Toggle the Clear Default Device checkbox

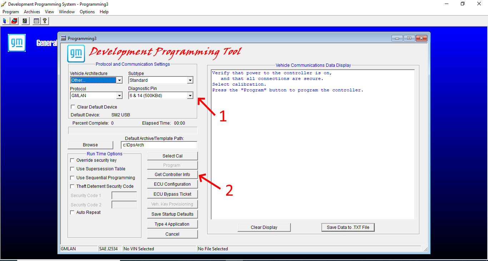[73, 107]
